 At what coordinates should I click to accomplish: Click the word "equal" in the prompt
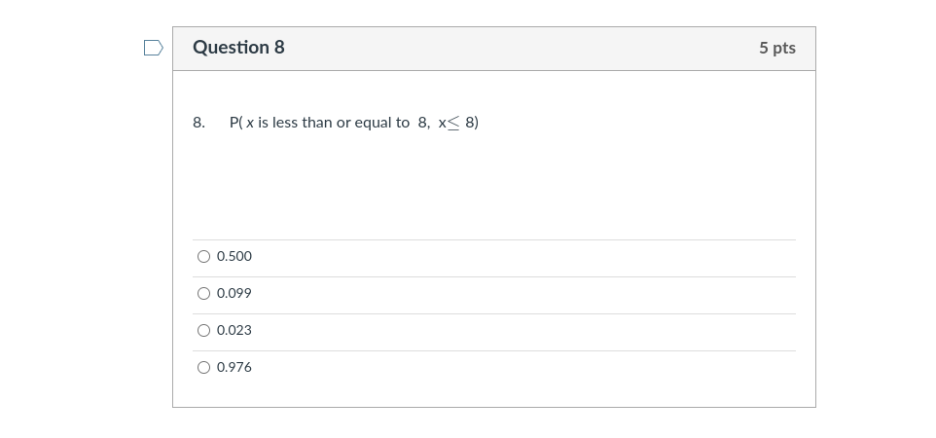point(373,123)
